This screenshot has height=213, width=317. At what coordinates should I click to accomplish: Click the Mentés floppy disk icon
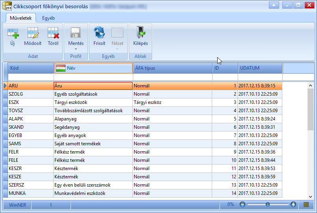(x=76, y=33)
